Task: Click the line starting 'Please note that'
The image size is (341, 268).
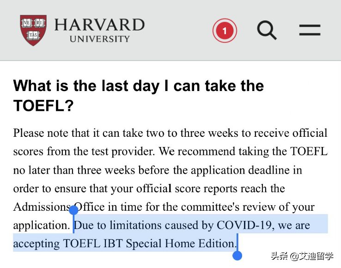Action: click(170, 133)
